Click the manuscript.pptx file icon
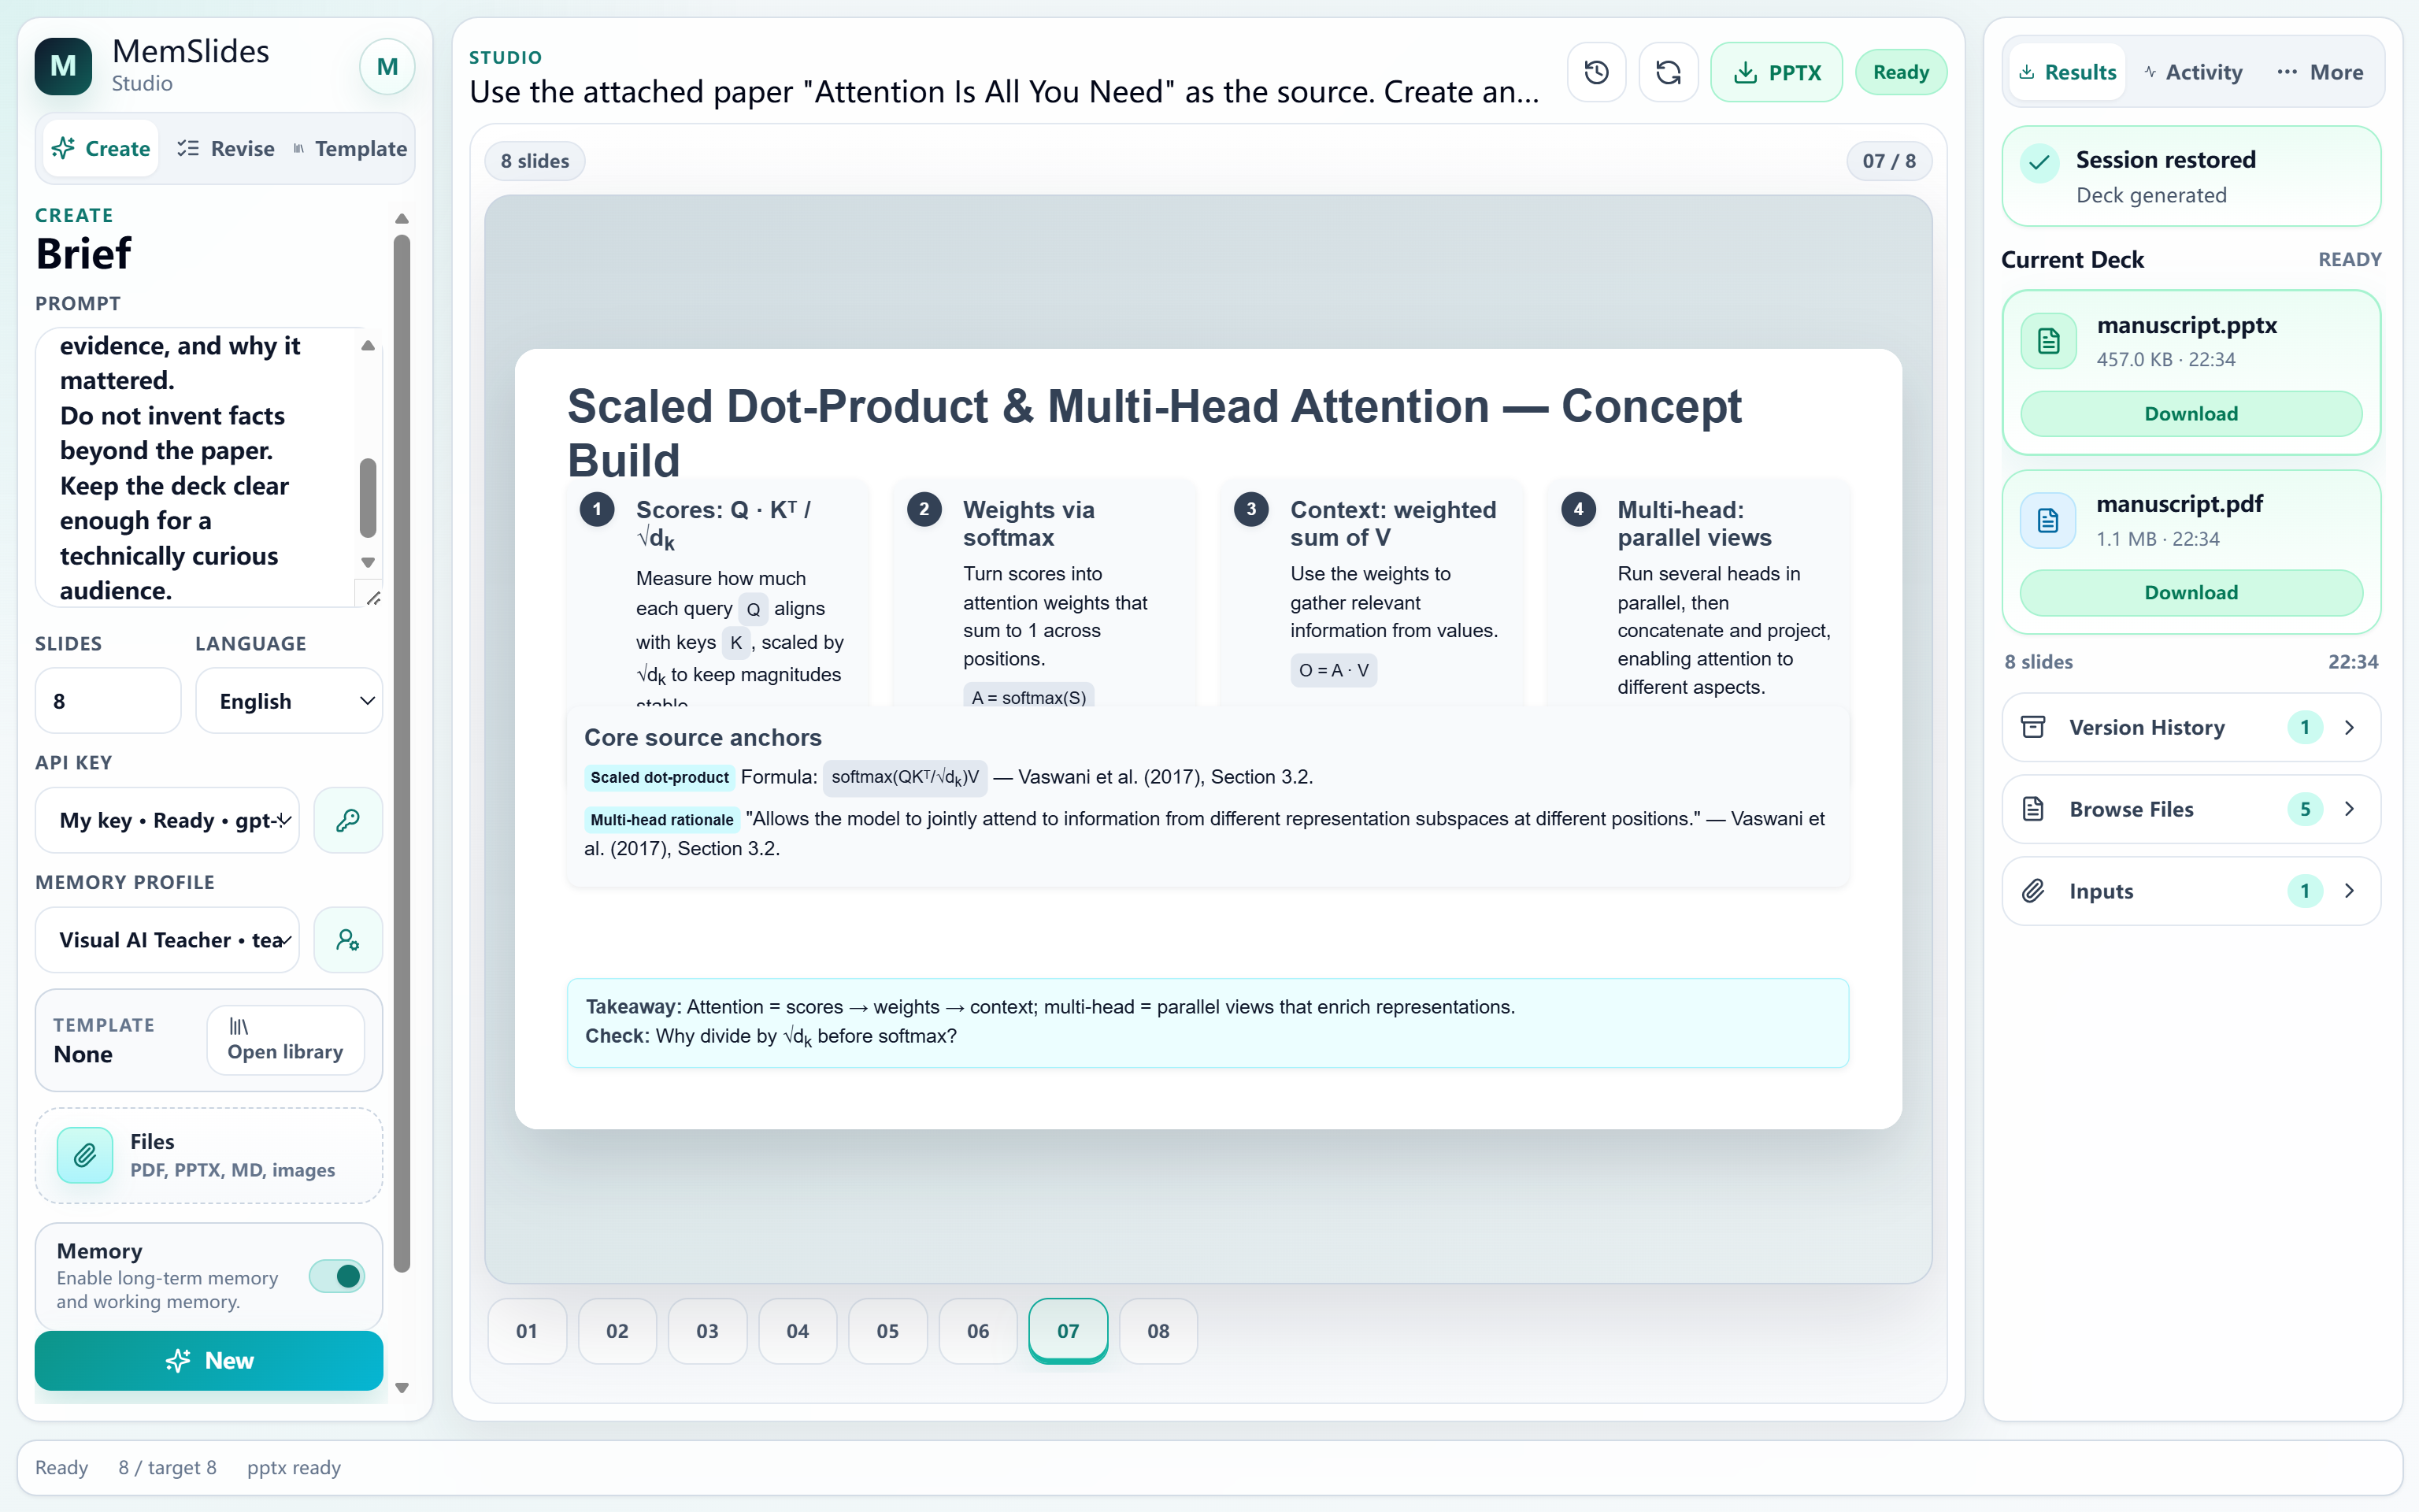The width and height of the screenshot is (2419, 1512). (x=2048, y=341)
